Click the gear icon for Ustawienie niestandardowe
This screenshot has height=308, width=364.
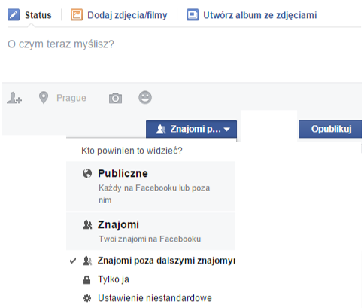coord(87,298)
